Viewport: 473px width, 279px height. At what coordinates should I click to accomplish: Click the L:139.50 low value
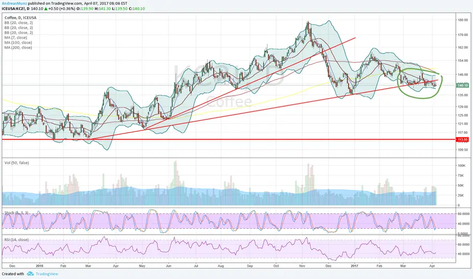pyautogui.click(x=119, y=9)
